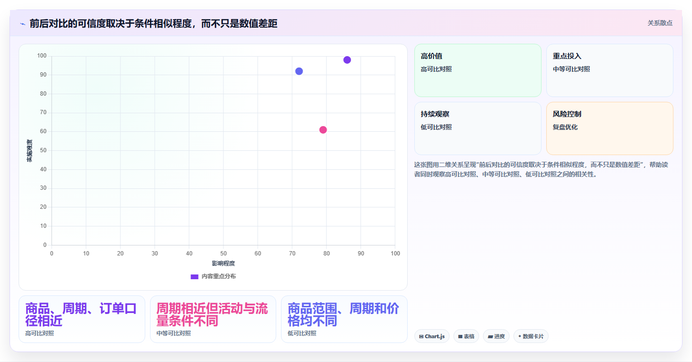The image size is (692, 362).
Task: Open the 高价值 quadrant card
Action: [478, 70]
